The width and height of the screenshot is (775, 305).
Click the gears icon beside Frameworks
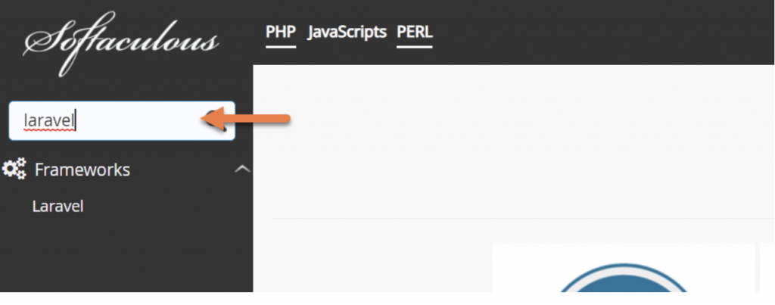(14, 169)
